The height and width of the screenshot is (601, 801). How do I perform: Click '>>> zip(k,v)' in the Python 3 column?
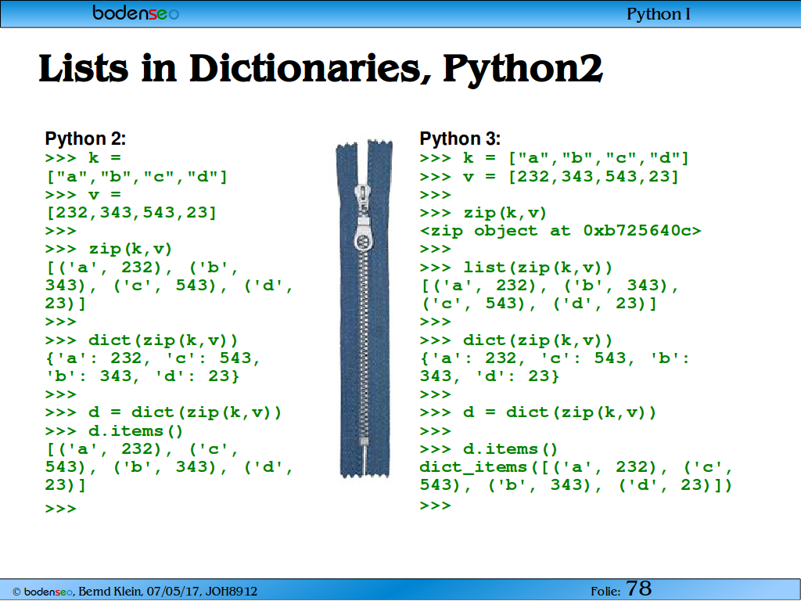pyautogui.click(x=483, y=213)
